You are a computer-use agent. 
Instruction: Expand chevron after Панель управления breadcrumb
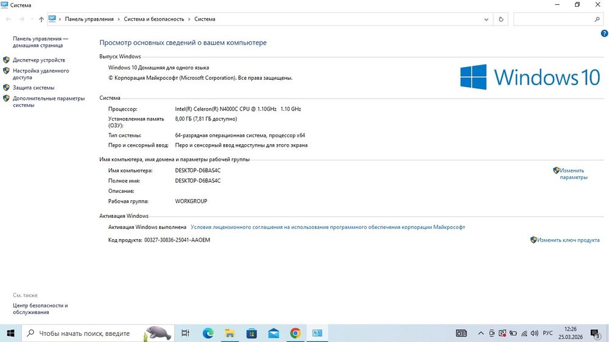[x=119, y=19]
